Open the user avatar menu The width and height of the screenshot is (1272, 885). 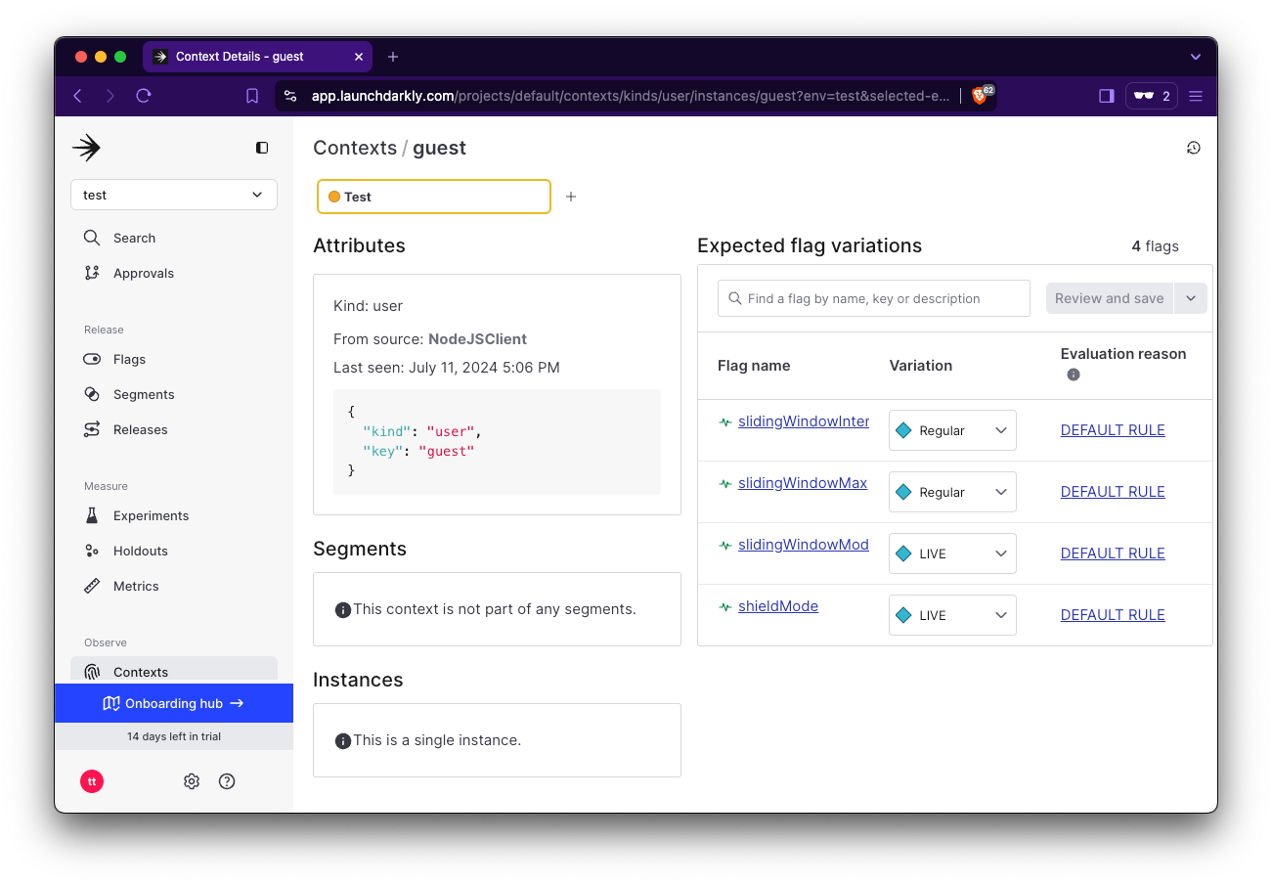pyautogui.click(x=91, y=781)
